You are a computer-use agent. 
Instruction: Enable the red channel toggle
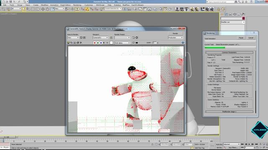tap(95, 43)
